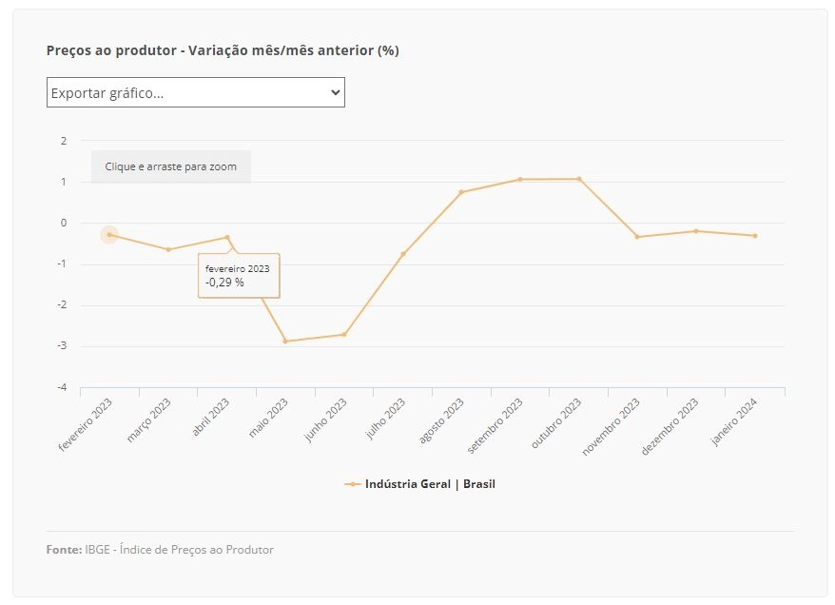Viewport: 835px width, 605px height.
Task: Select the agosto 2023 data point
Action: click(x=461, y=192)
